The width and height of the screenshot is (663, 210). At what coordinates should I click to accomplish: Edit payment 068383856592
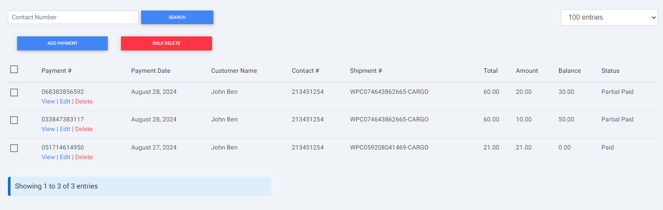65,101
